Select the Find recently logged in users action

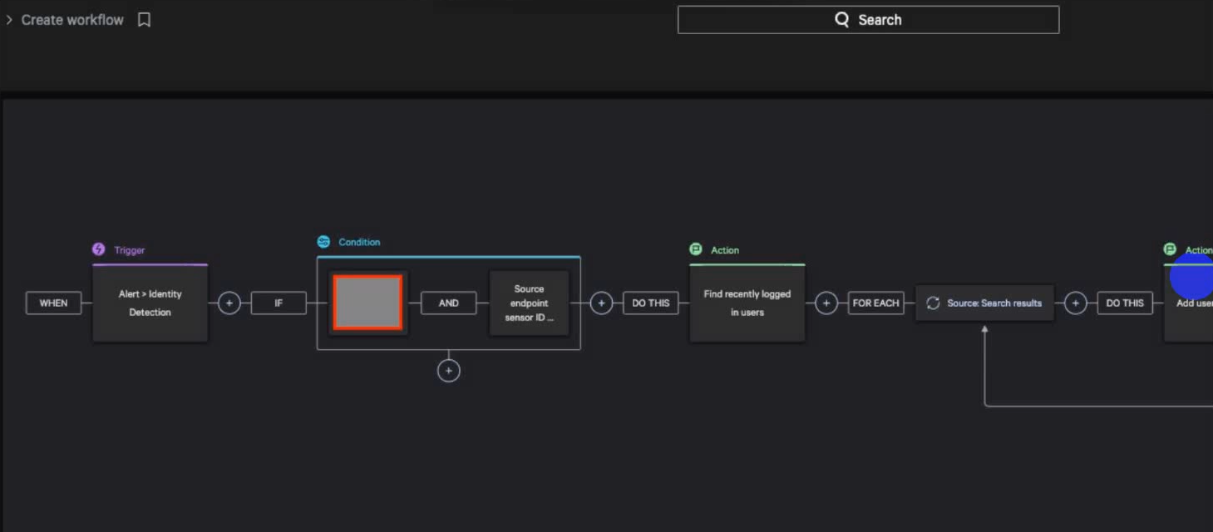point(747,303)
